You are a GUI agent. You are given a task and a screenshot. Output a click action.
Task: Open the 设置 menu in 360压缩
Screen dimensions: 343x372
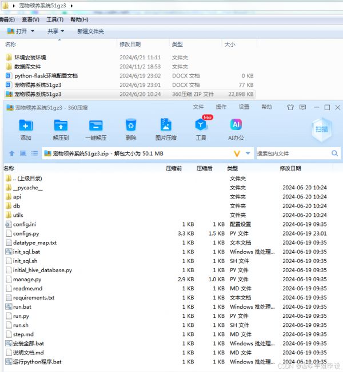point(244,107)
